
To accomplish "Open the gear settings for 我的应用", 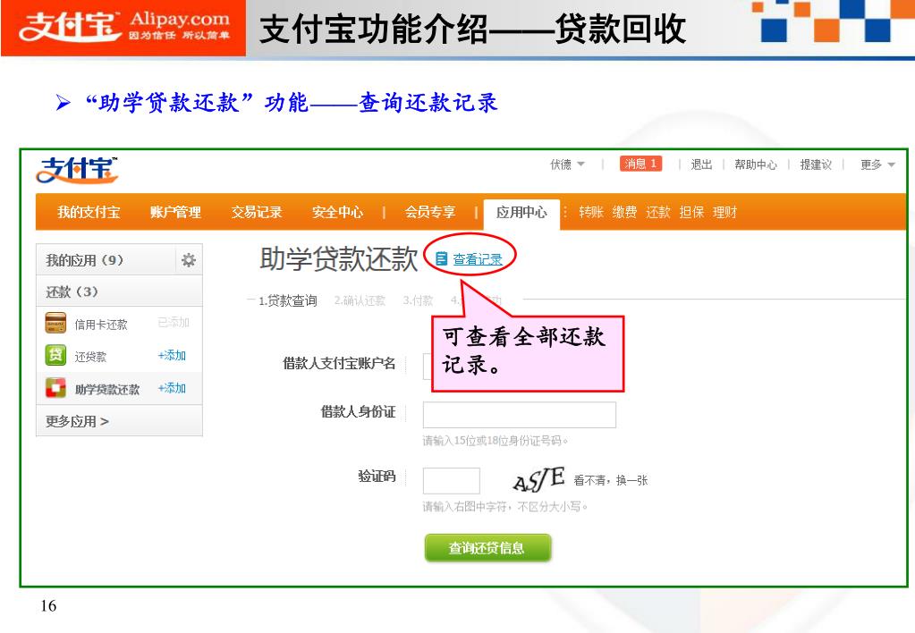I will (188, 259).
